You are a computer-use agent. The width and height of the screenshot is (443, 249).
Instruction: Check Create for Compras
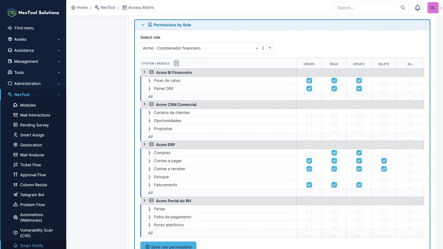tap(309, 153)
